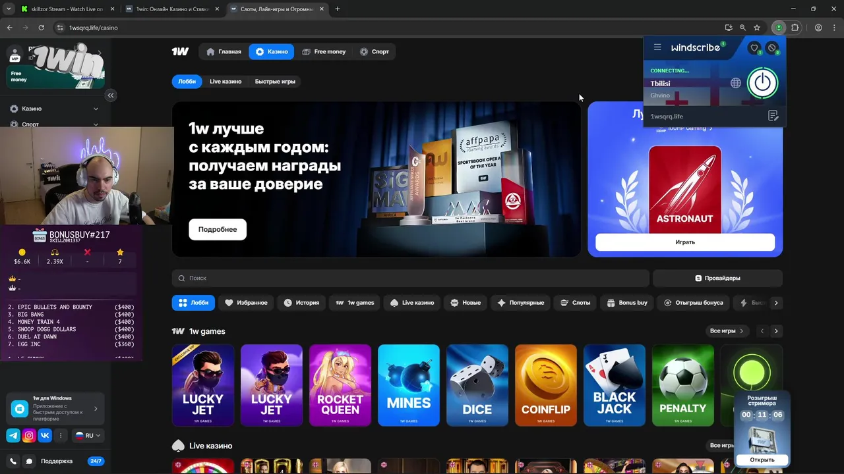
Task: Select Новые category chip
Action: [466, 303]
